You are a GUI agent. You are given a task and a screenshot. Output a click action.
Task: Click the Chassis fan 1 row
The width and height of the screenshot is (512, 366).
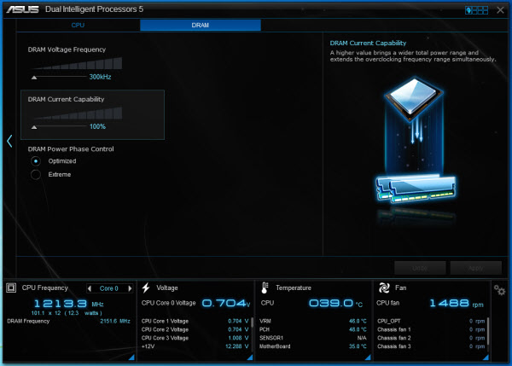click(x=431, y=329)
